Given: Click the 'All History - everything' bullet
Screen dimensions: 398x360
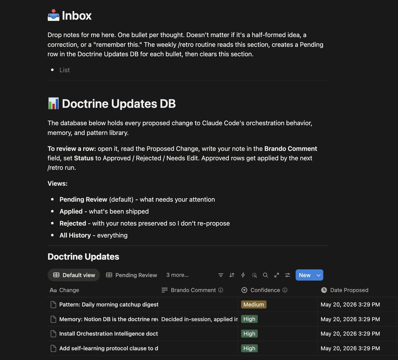Looking at the screenshot, I should click(94, 235).
